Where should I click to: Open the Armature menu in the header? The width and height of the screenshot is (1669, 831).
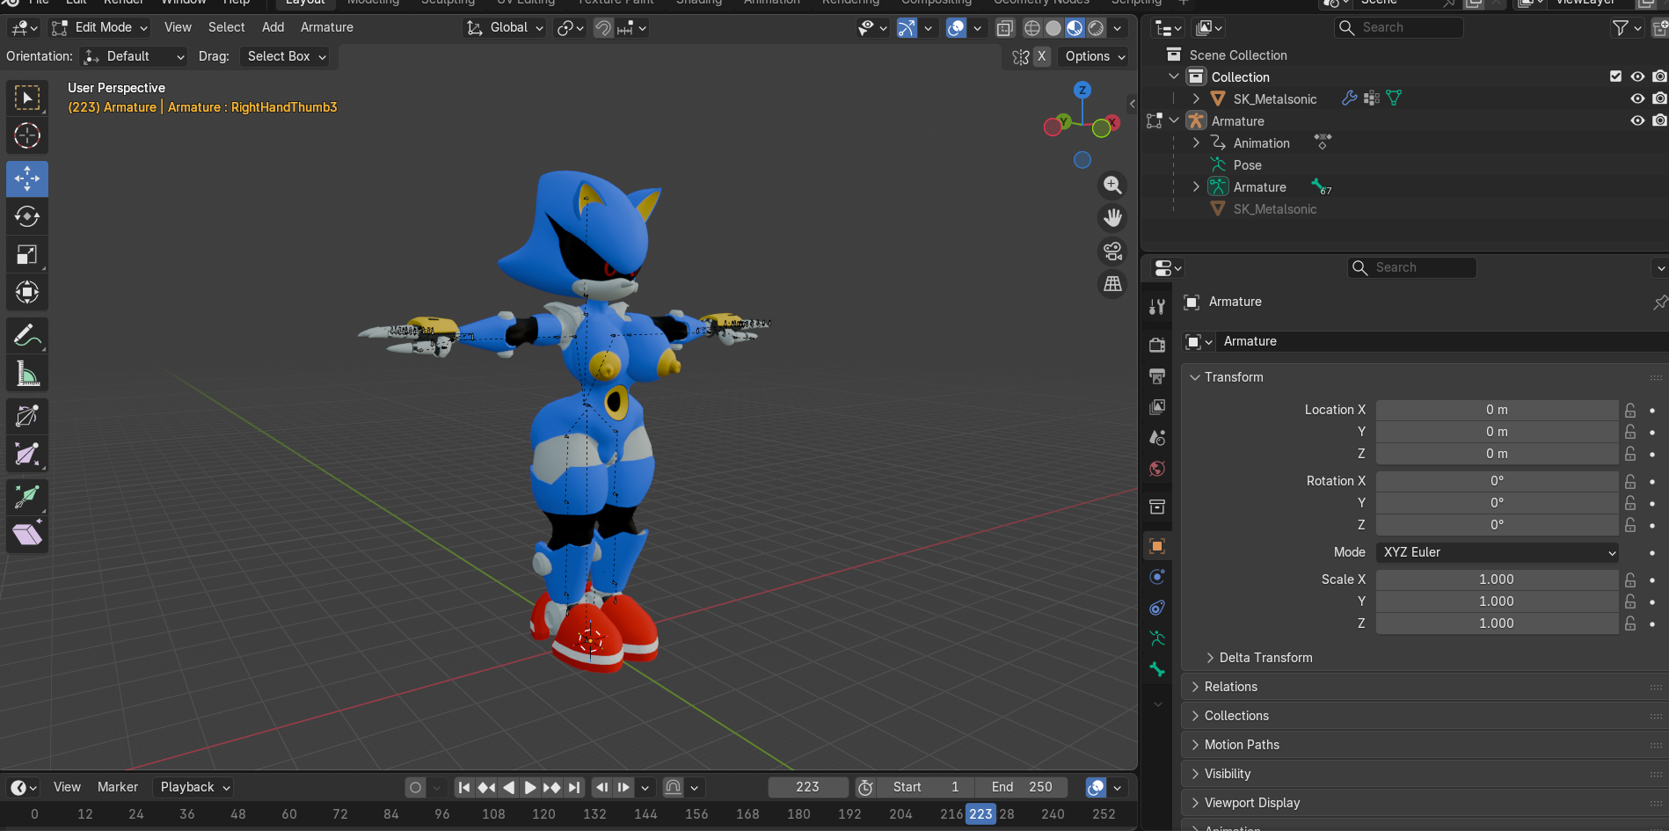(327, 27)
